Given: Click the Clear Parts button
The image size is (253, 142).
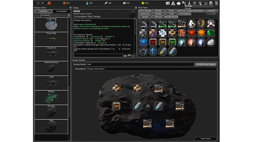Looking at the screenshot, I should [x=205, y=139].
